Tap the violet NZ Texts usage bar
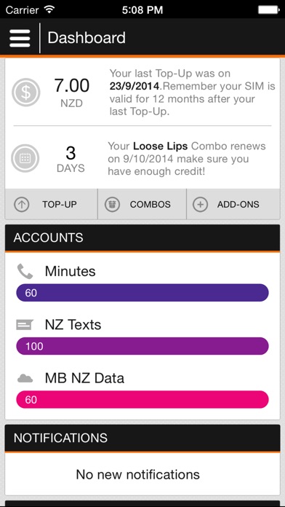 pyautogui.click(x=142, y=346)
